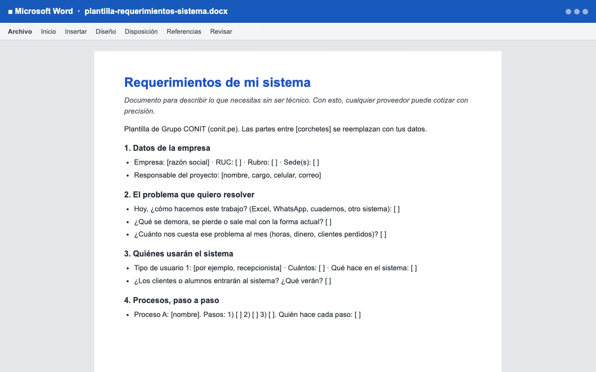Select the Diseño tab
Screen dimensions: 596x372
(x=106, y=31)
